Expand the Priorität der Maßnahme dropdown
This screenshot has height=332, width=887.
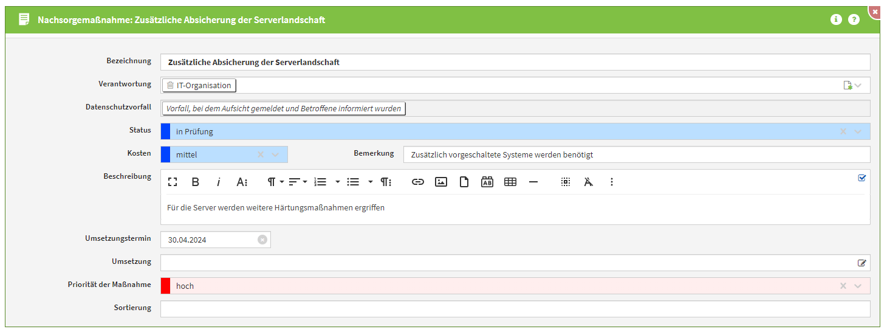[858, 286]
